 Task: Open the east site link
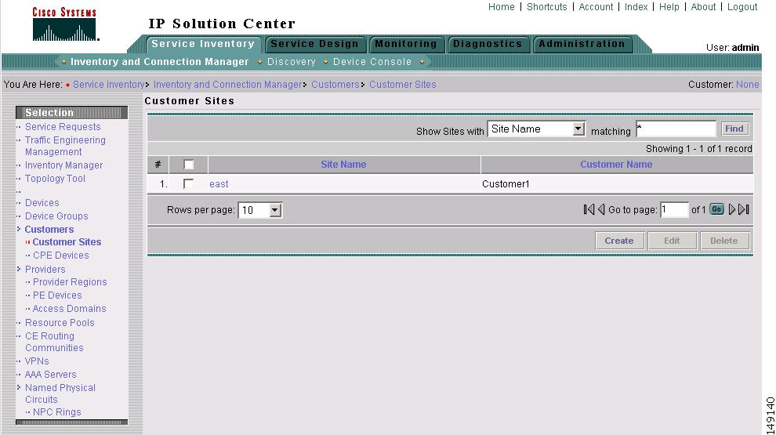tap(219, 184)
